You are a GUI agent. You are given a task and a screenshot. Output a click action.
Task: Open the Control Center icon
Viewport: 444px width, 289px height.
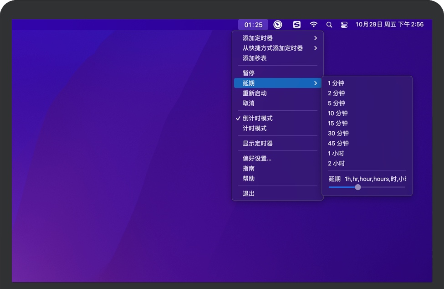344,25
